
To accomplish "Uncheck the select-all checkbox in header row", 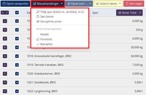I will point(17,13).
